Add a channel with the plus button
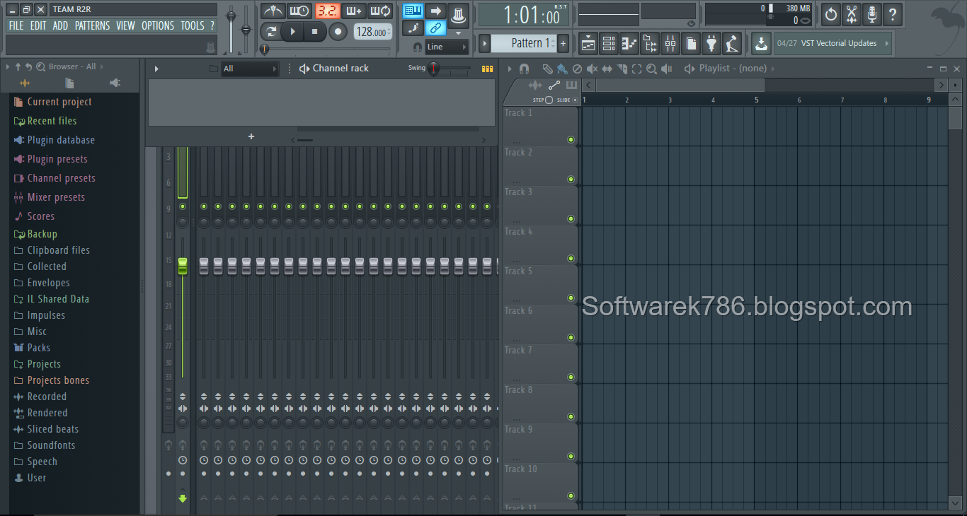 [251, 136]
